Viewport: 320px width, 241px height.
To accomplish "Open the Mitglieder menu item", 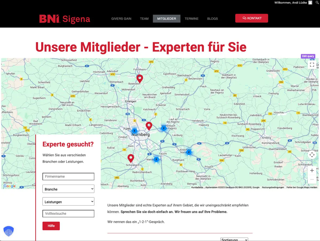I will 166,19.
